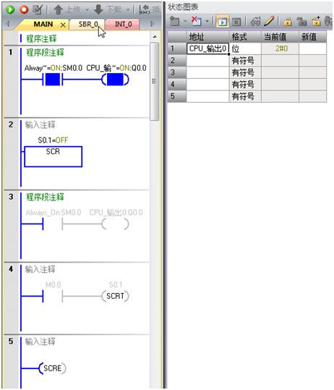This screenshot has width=334, height=390.
Task: Click the yellow Force lock icon
Action: coord(288,22)
